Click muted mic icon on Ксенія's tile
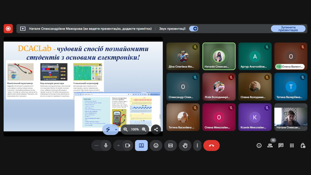The image size is (311, 175). click(267, 108)
